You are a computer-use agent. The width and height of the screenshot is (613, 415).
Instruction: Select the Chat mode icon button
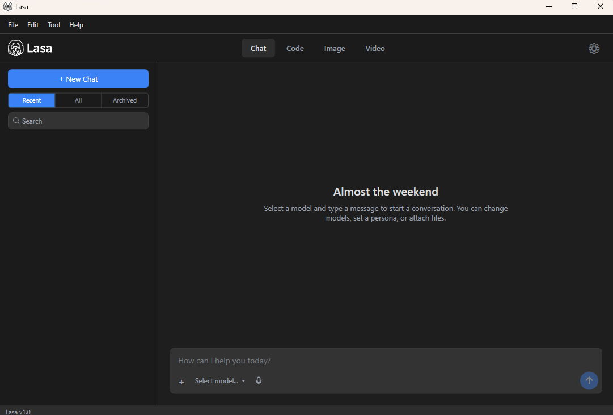258,48
